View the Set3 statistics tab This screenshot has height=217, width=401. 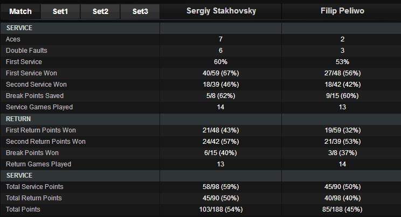(x=140, y=11)
